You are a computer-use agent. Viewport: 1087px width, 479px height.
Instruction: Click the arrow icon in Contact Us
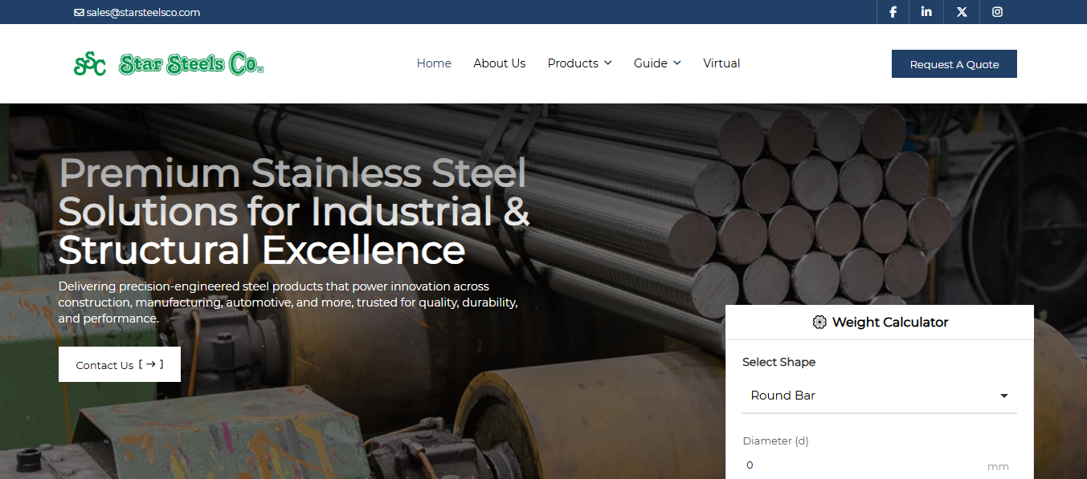click(151, 364)
